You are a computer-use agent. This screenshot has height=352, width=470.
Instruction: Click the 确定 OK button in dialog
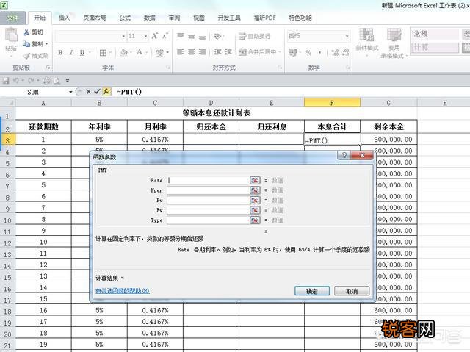312,291
